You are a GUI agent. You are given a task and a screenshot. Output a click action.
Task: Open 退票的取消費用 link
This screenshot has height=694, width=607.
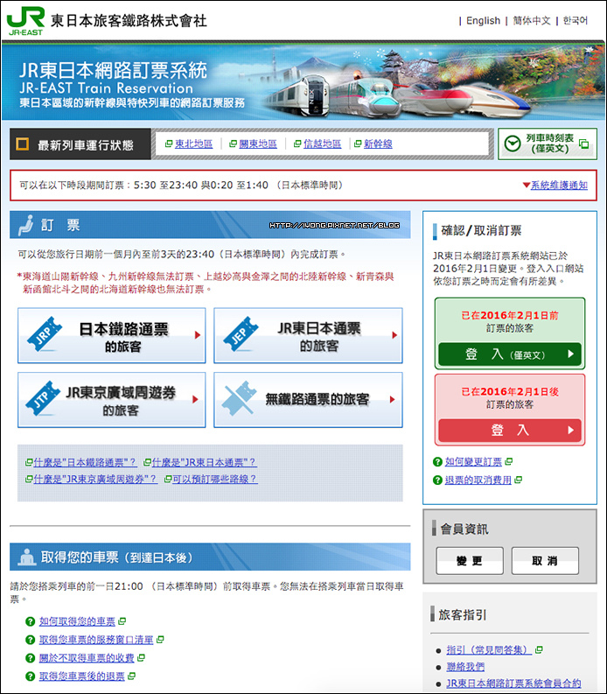(478, 480)
